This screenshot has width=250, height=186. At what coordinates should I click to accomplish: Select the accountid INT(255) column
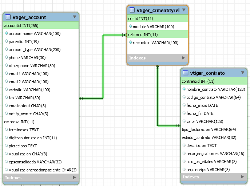tap(41, 26)
